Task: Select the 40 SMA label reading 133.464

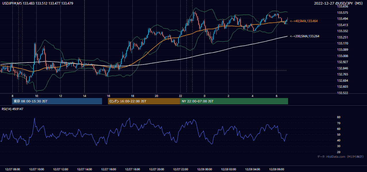Action: [304, 21]
